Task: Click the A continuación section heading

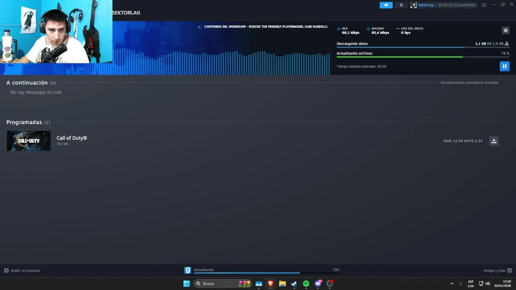Action: pos(27,83)
